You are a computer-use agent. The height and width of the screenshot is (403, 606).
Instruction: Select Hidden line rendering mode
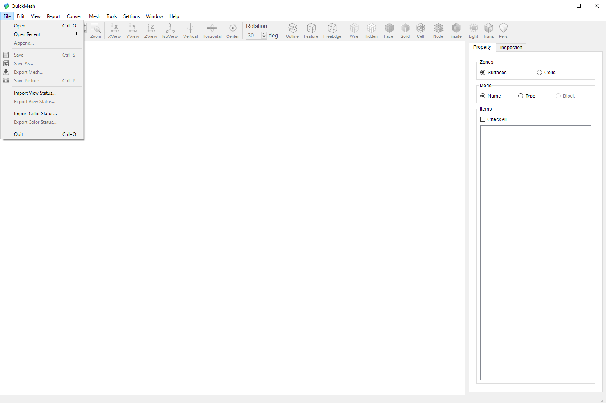coord(371,30)
